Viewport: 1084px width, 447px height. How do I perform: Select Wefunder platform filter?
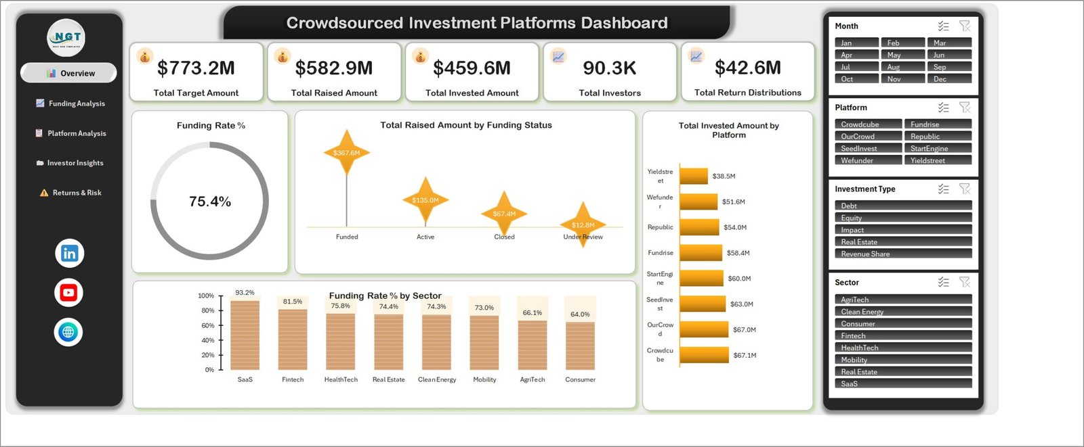868,161
